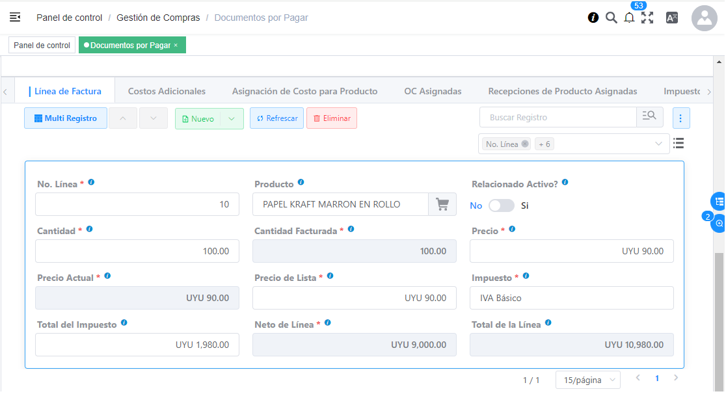Image resolution: width=726 pixels, height=411 pixels.
Task: Expand the column filter selector dropdown
Action: [658, 144]
